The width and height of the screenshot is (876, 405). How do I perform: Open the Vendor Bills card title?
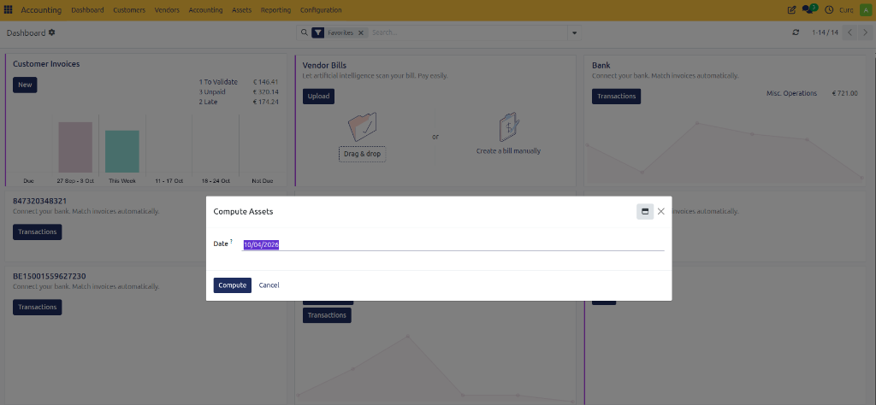pyautogui.click(x=324, y=66)
